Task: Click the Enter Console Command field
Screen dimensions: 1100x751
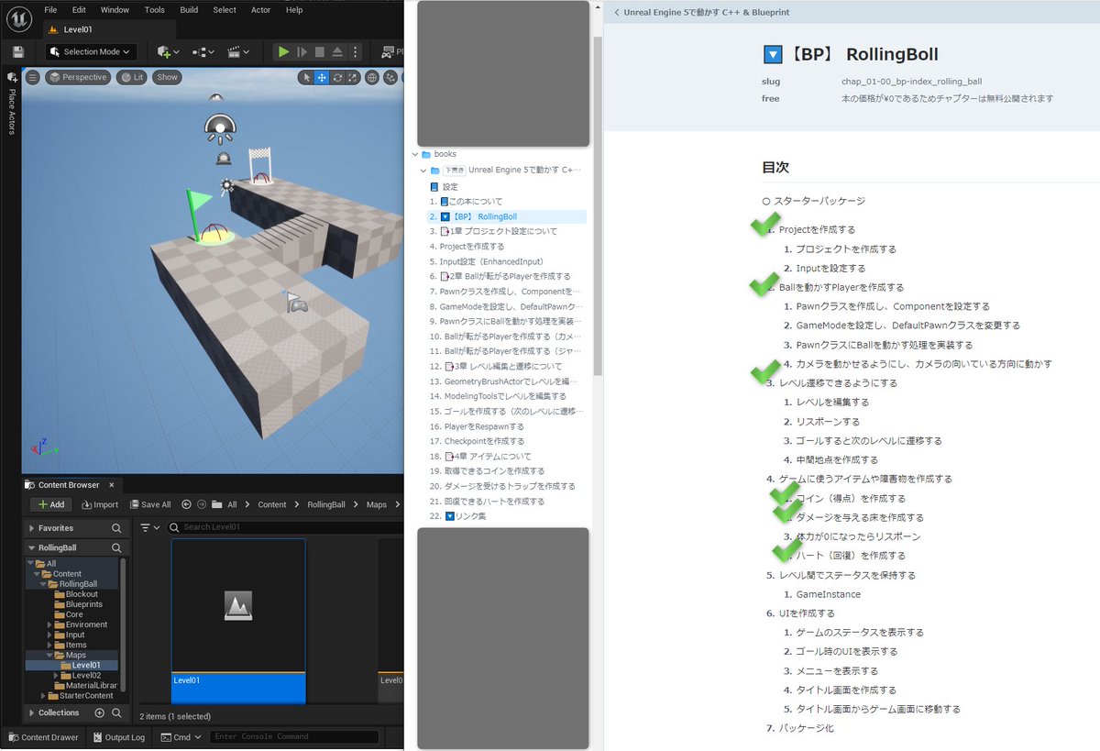Action: (x=294, y=737)
